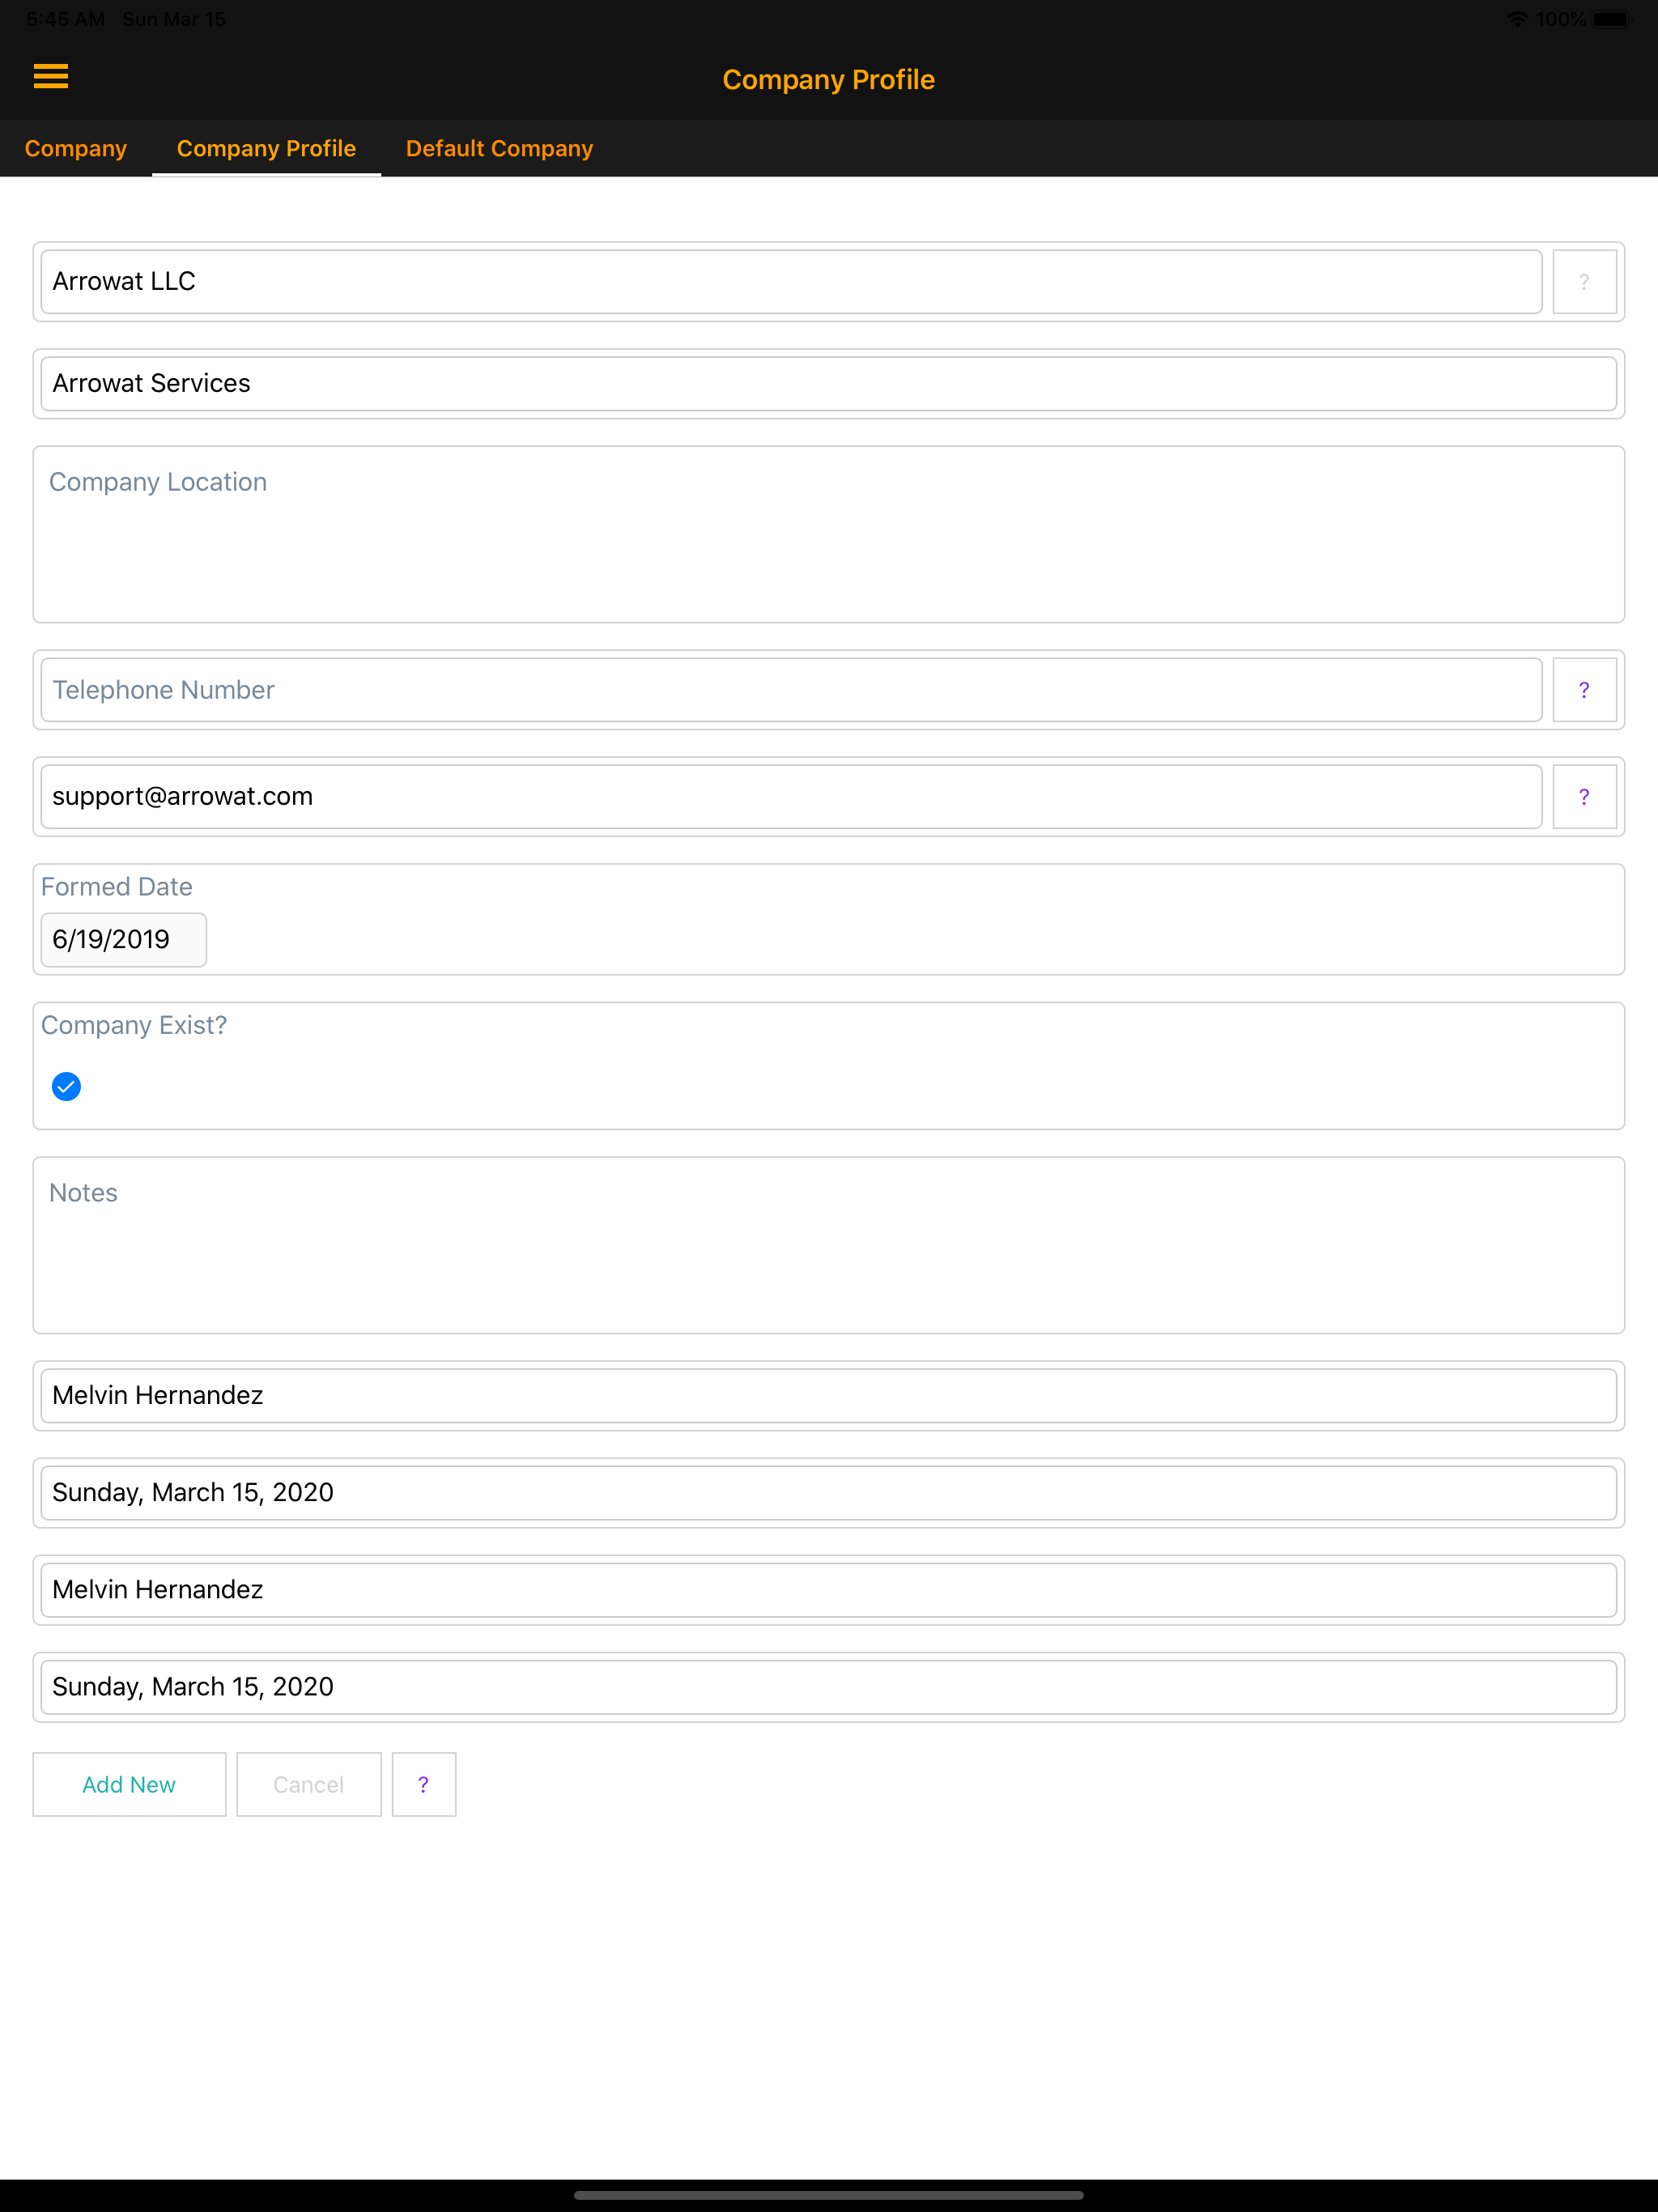
Task: Click the Add New button
Action: (x=129, y=1784)
